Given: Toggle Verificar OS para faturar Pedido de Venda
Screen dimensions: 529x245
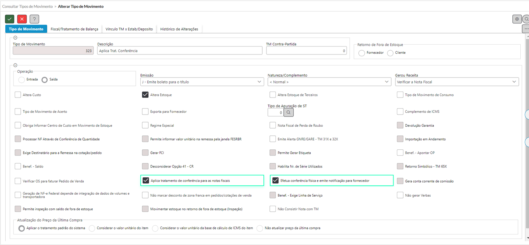Looking at the screenshot, I should [x=18, y=181].
